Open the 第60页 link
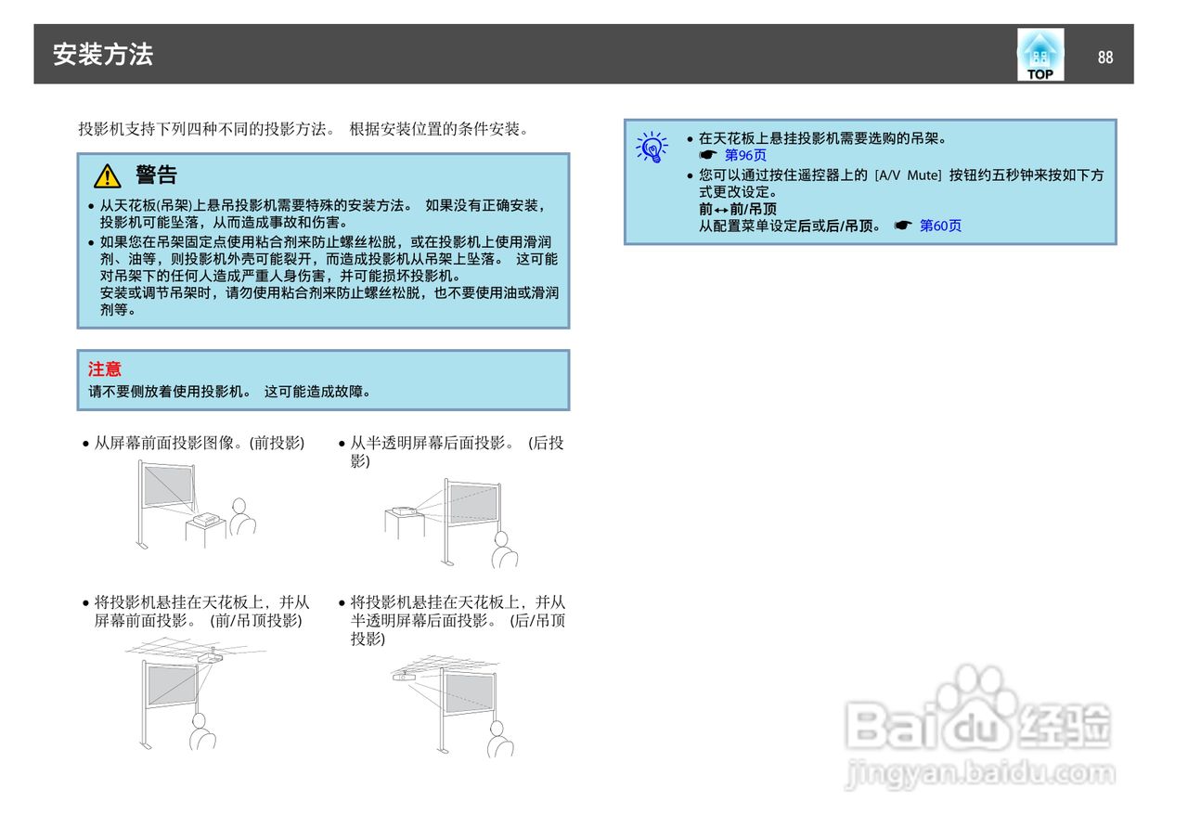 point(943,225)
